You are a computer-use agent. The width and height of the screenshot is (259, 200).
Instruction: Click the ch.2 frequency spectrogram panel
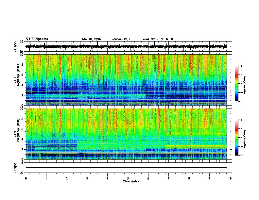coord(126,134)
